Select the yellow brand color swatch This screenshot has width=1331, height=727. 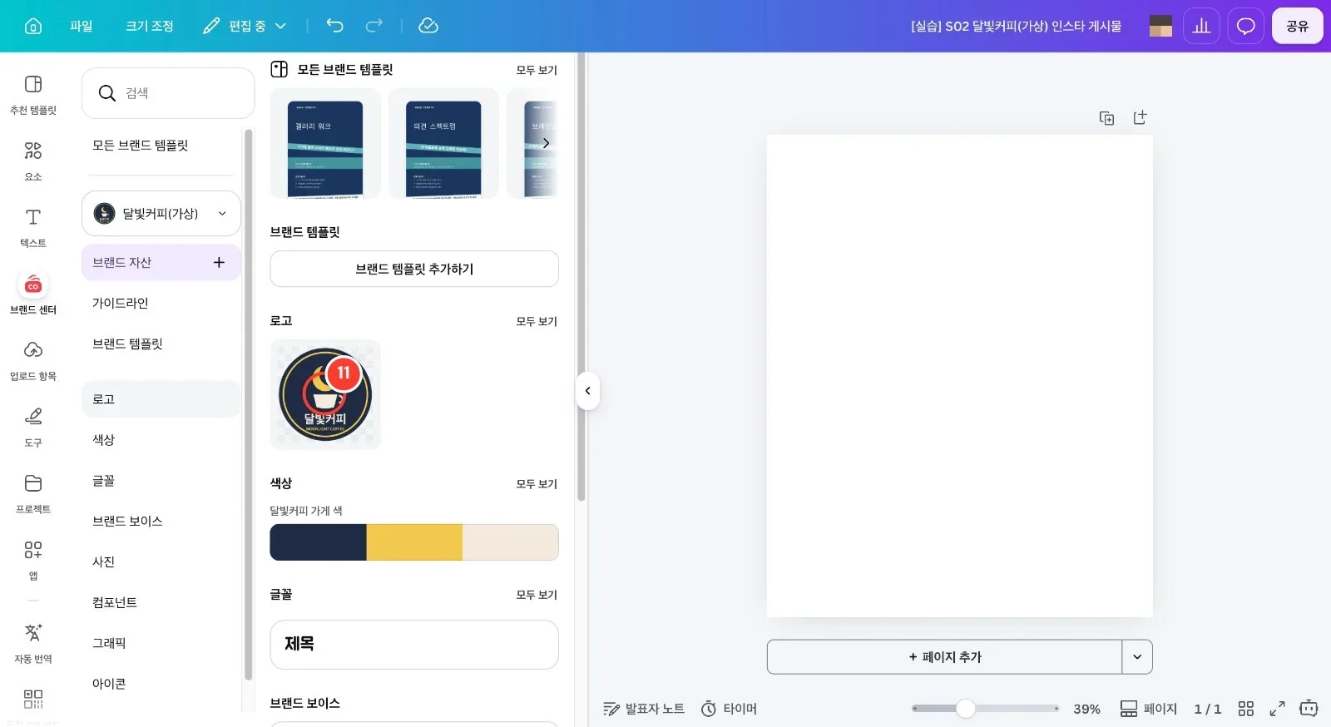414,542
